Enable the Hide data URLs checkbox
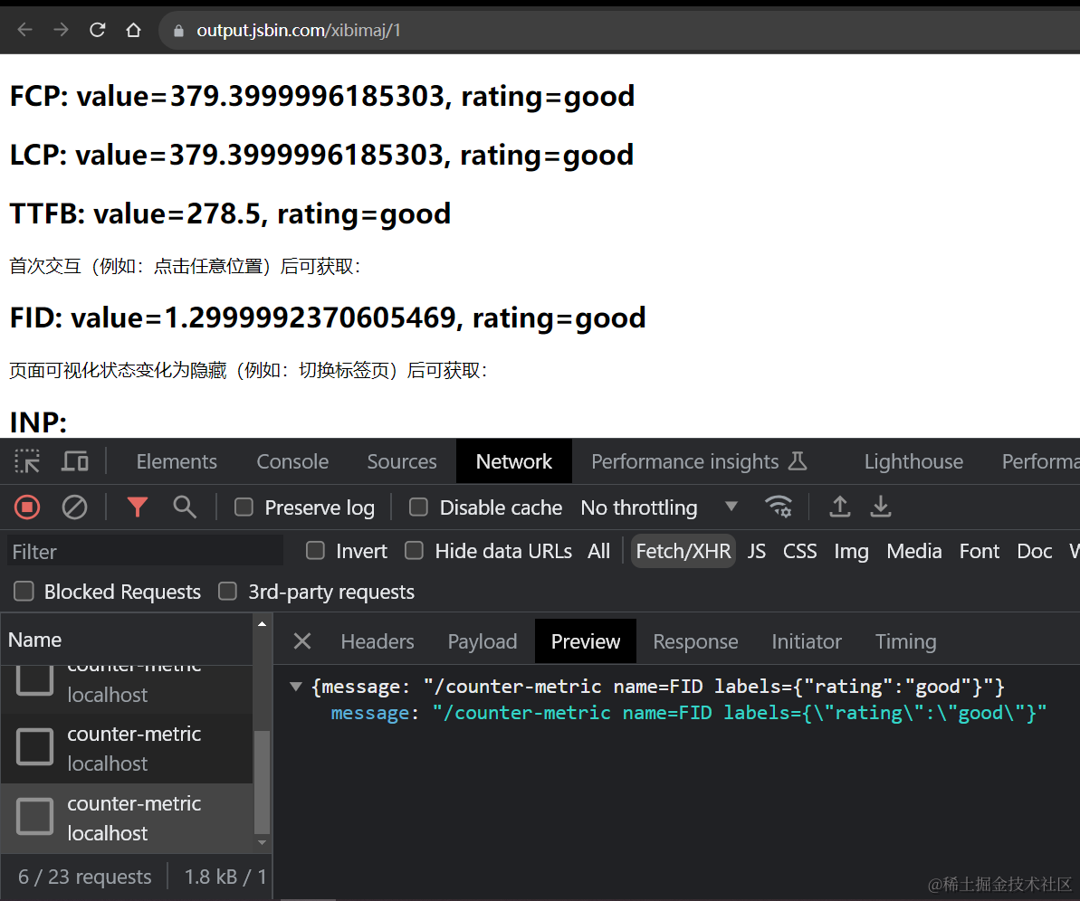This screenshot has width=1080, height=901. click(x=414, y=551)
